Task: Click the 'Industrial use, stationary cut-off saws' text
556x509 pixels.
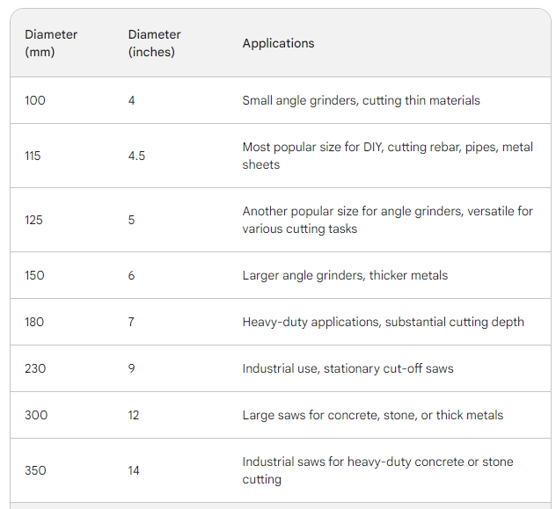Action: 347,368
